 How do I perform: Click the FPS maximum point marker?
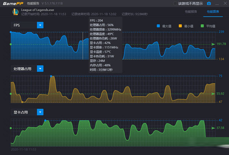(11, 32)
